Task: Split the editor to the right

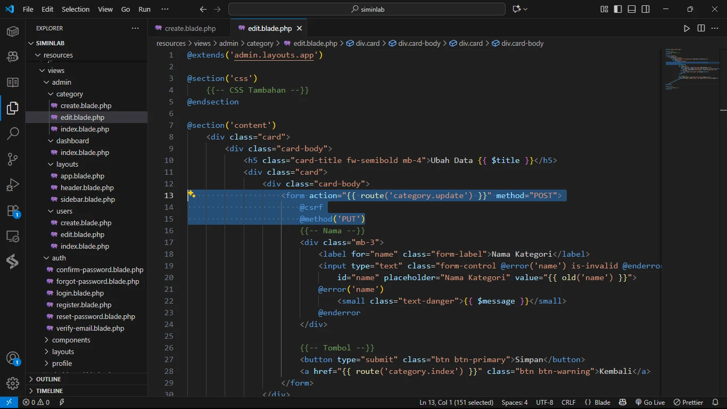Action: [x=701, y=28]
